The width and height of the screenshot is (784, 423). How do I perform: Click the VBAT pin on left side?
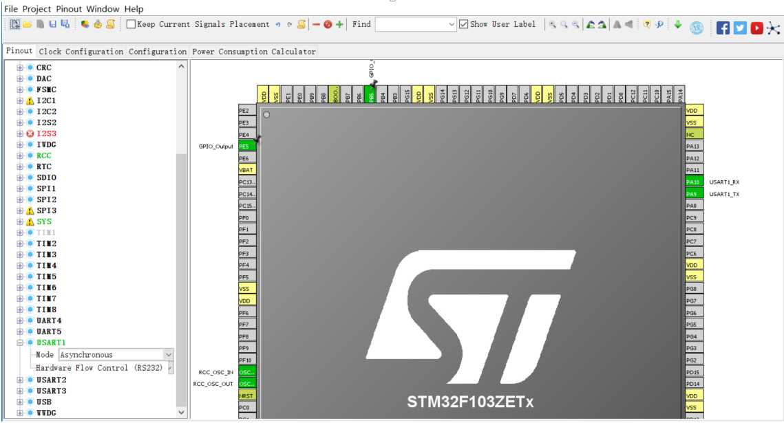[x=247, y=170]
